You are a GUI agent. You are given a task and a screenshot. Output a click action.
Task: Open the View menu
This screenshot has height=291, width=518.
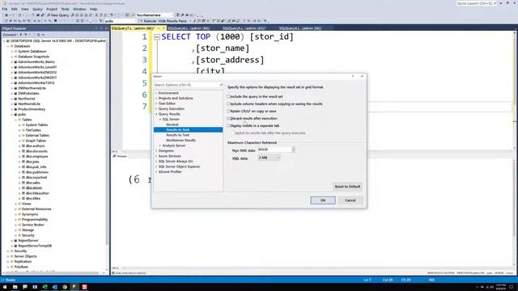pyautogui.click(x=25, y=9)
